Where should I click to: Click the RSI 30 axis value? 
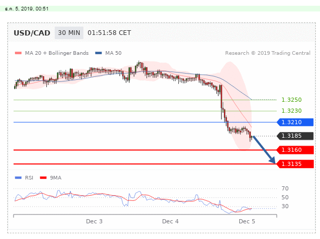coord(285,206)
